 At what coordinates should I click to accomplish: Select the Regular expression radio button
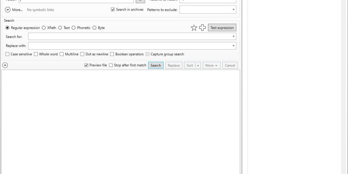(7, 28)
